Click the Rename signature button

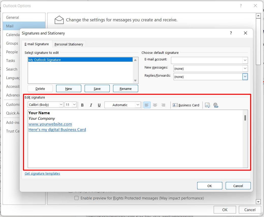click(x=126, y=89)
